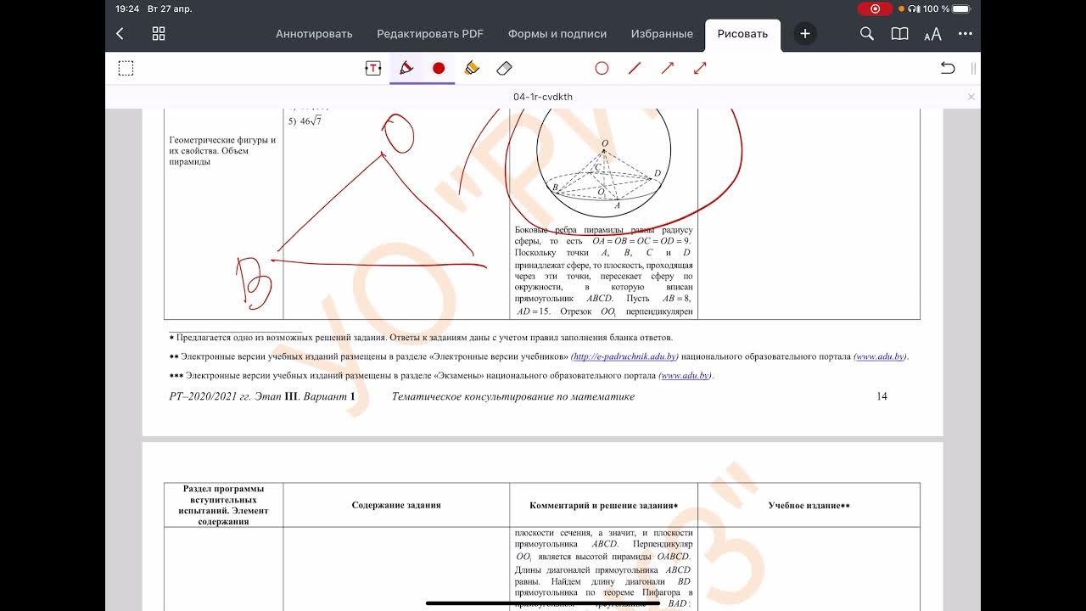Click the Содержание задания column header
1086x611 pixels.
point(396,505)
